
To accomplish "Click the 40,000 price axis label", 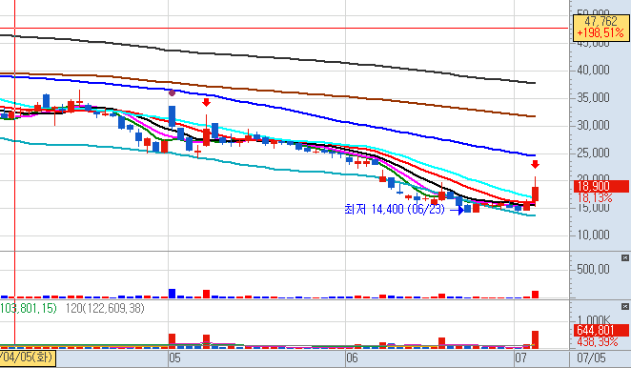I will pyautogui.click(x=593, y=70).
